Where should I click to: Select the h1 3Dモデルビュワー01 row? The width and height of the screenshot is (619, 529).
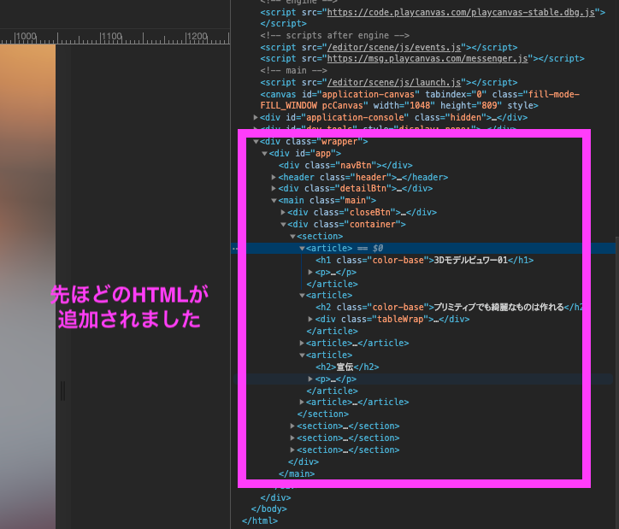(x=424, y=261)
